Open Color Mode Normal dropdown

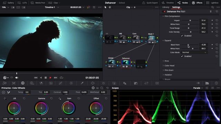click(194, 52)
